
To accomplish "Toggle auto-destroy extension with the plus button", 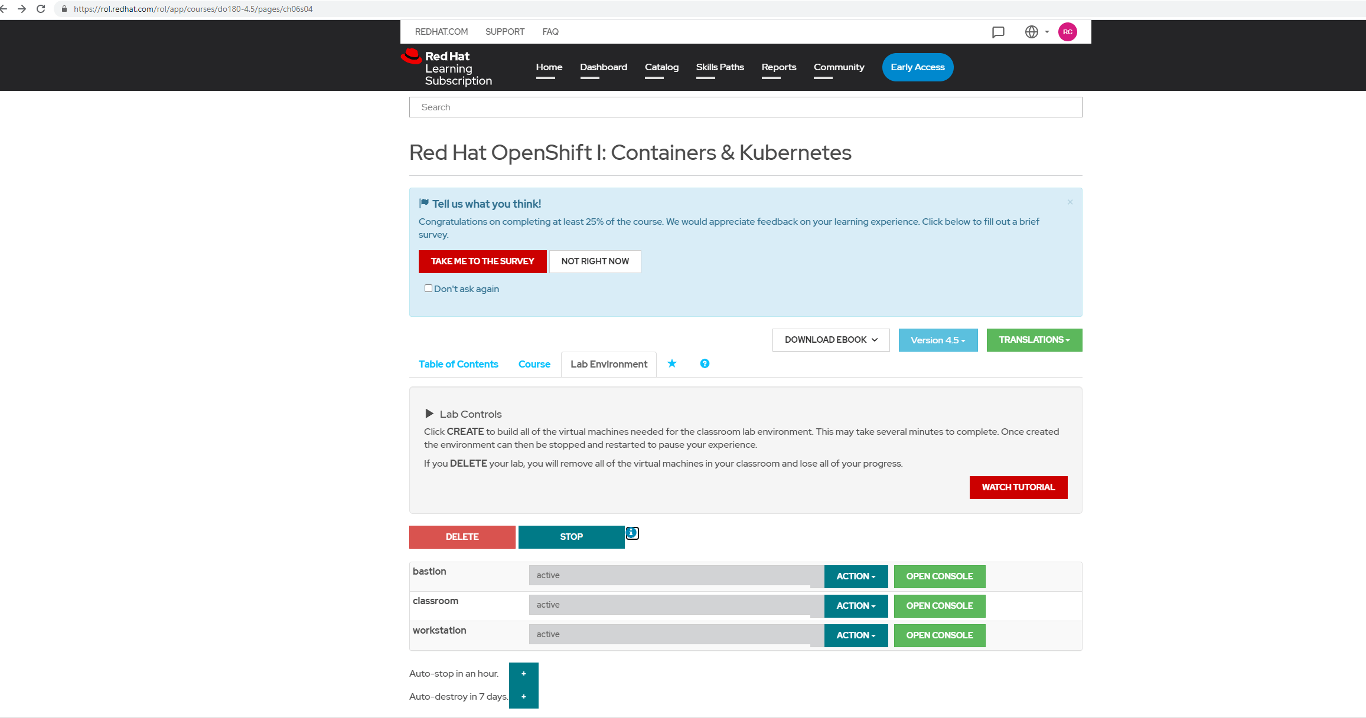I will 523,696.
